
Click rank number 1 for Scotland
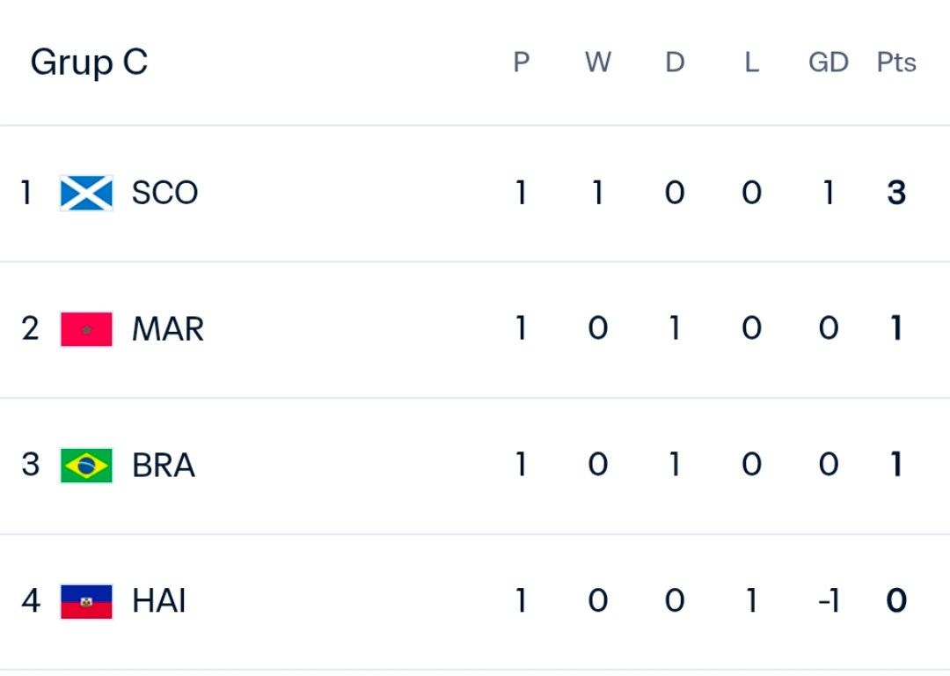click(x=26, y=193)
